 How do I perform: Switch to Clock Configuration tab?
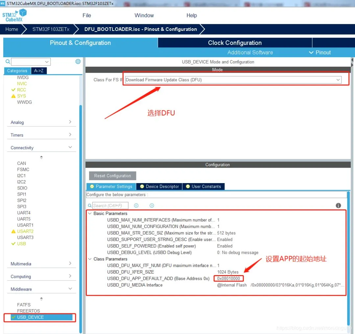point(235,42)
